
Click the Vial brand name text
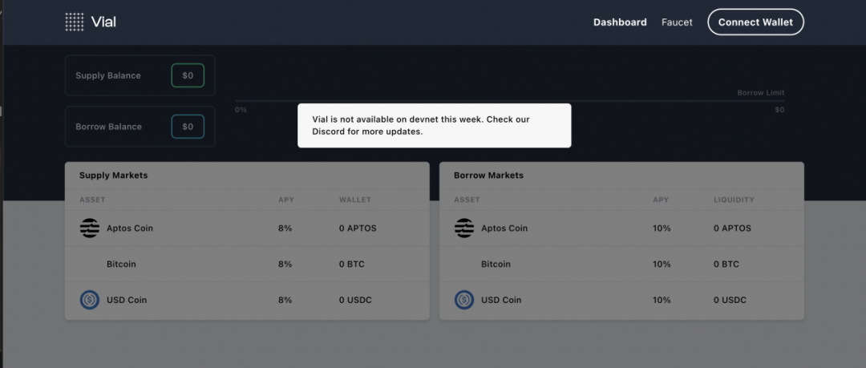point(104,22)
